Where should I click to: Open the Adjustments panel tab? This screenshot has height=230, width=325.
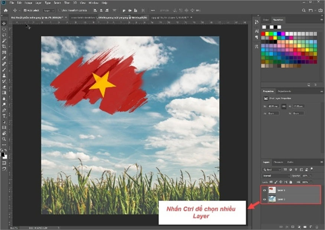285,91
